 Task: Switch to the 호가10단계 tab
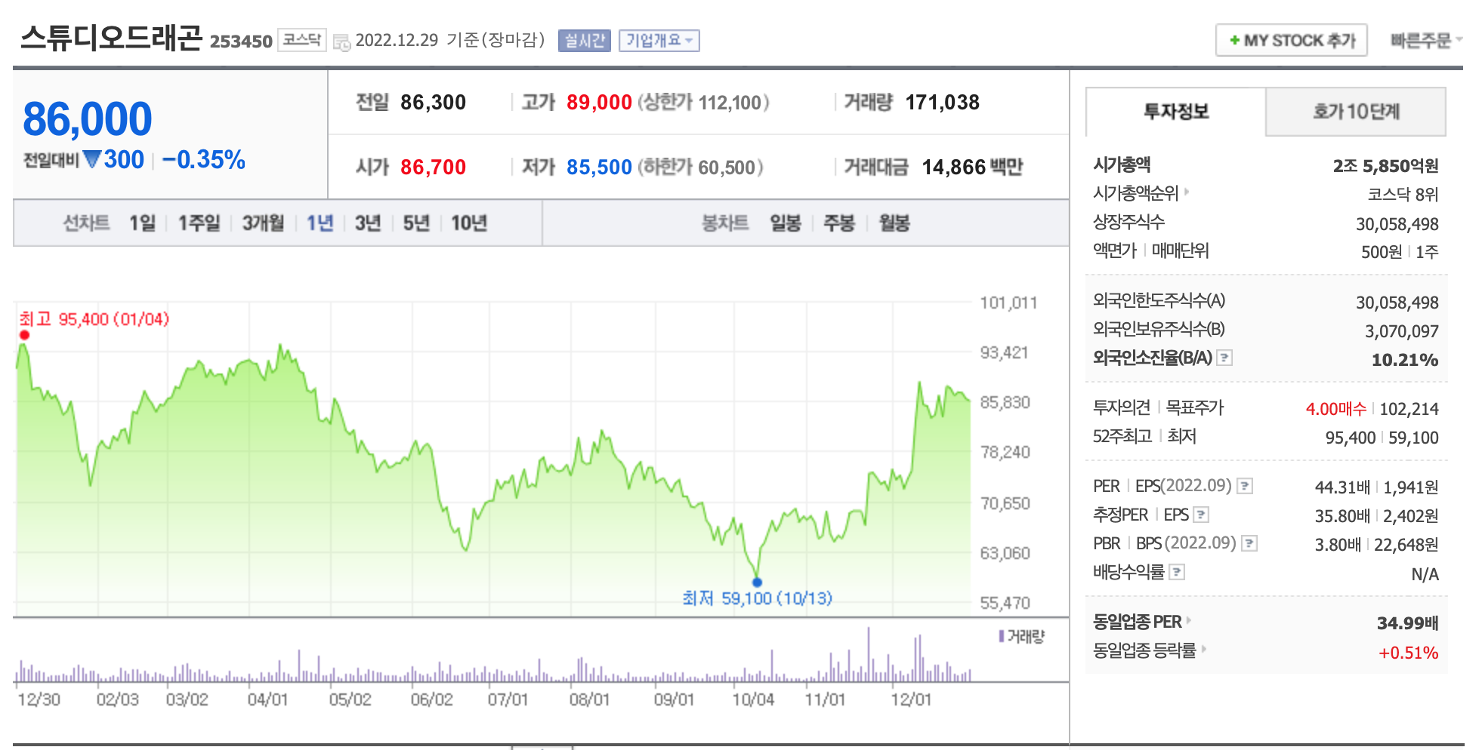[x=1356, y=112]
